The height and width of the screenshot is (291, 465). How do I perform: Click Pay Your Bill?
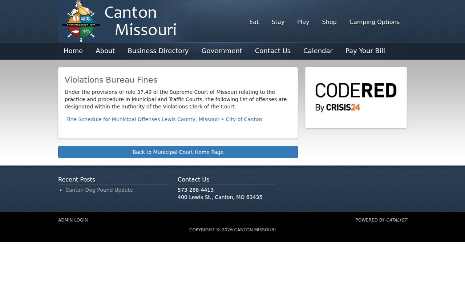click(365, 51)
